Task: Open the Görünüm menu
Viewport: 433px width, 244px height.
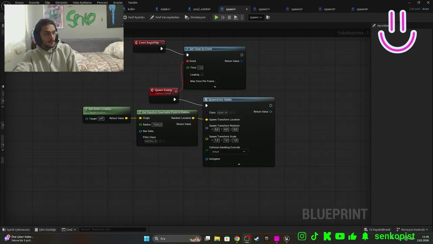Action: [62, 2]
